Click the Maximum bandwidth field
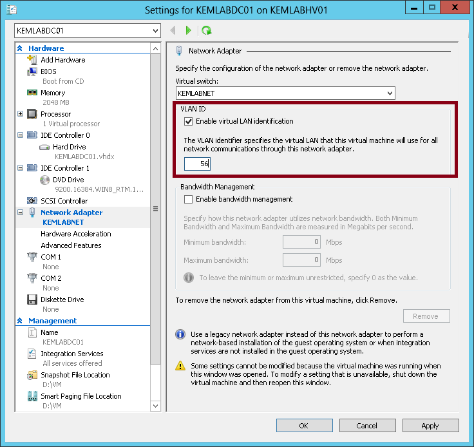Viewport: 474px width, 447px height. [x=301, y=260]
